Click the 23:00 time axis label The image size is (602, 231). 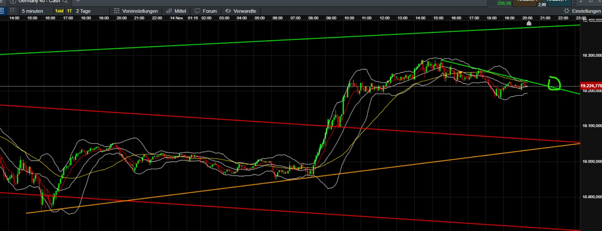pos(581,18)
